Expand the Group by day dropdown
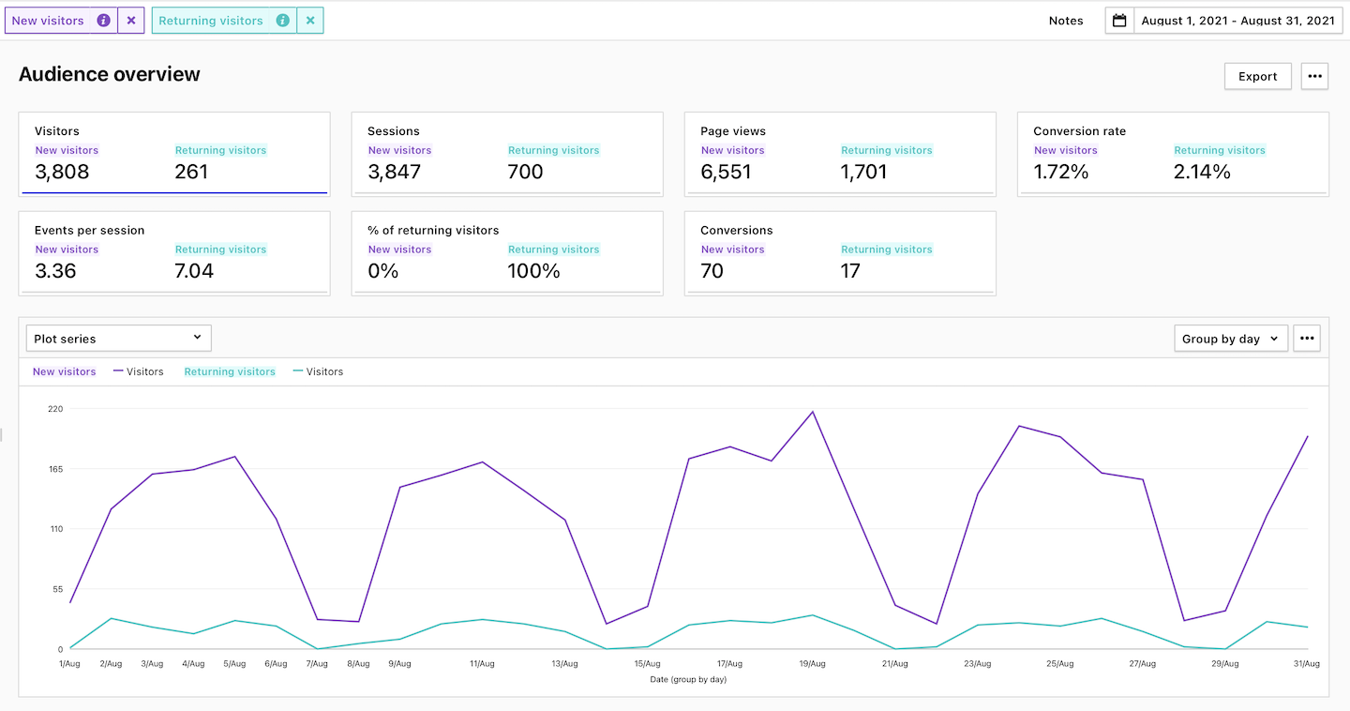This screenshot has width=1350, height=711. pos(1231,339)
